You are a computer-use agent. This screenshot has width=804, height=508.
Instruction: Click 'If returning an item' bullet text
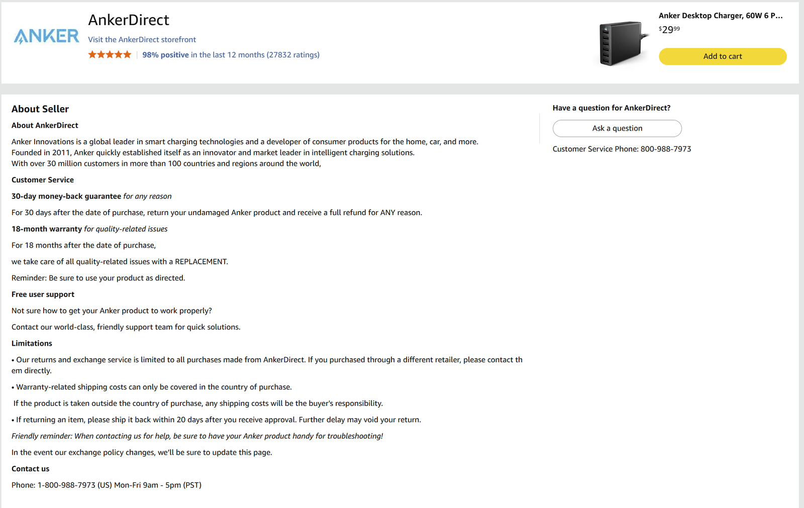pyautogui.click(x=216, y=420)
